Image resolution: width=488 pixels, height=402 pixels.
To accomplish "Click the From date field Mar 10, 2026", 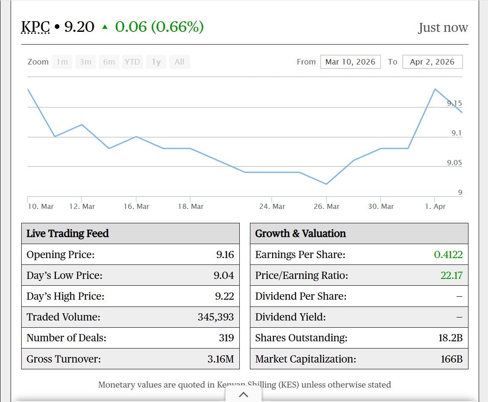I will [351, 62].
